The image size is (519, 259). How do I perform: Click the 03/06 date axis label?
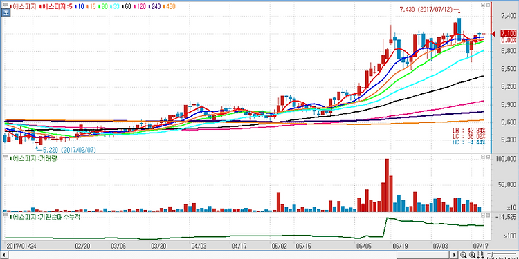pos(118,247)
